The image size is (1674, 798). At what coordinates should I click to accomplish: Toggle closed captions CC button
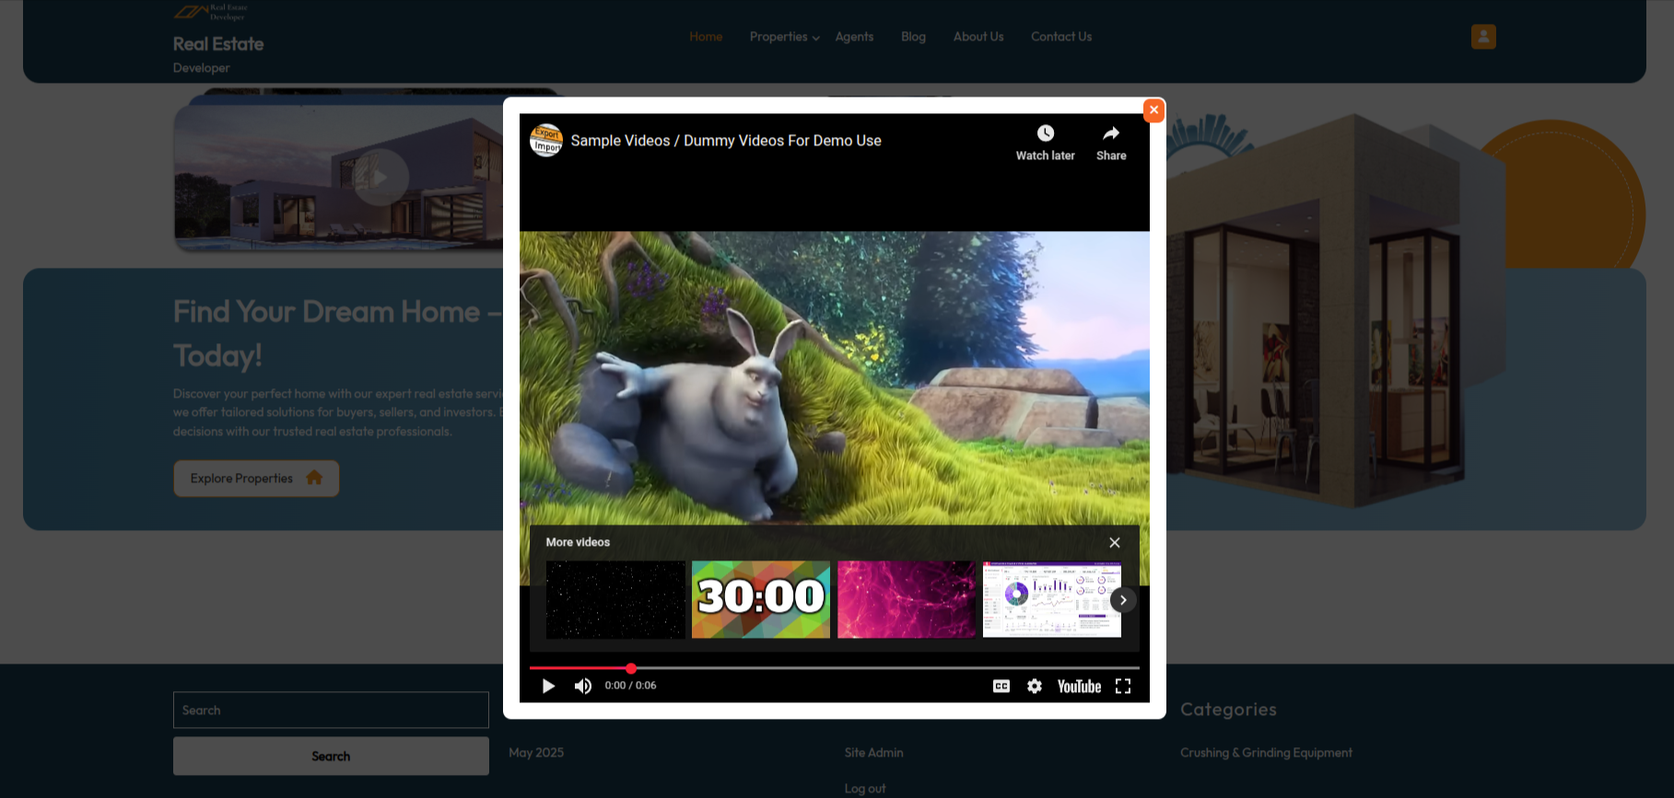tap(1001, 686)
